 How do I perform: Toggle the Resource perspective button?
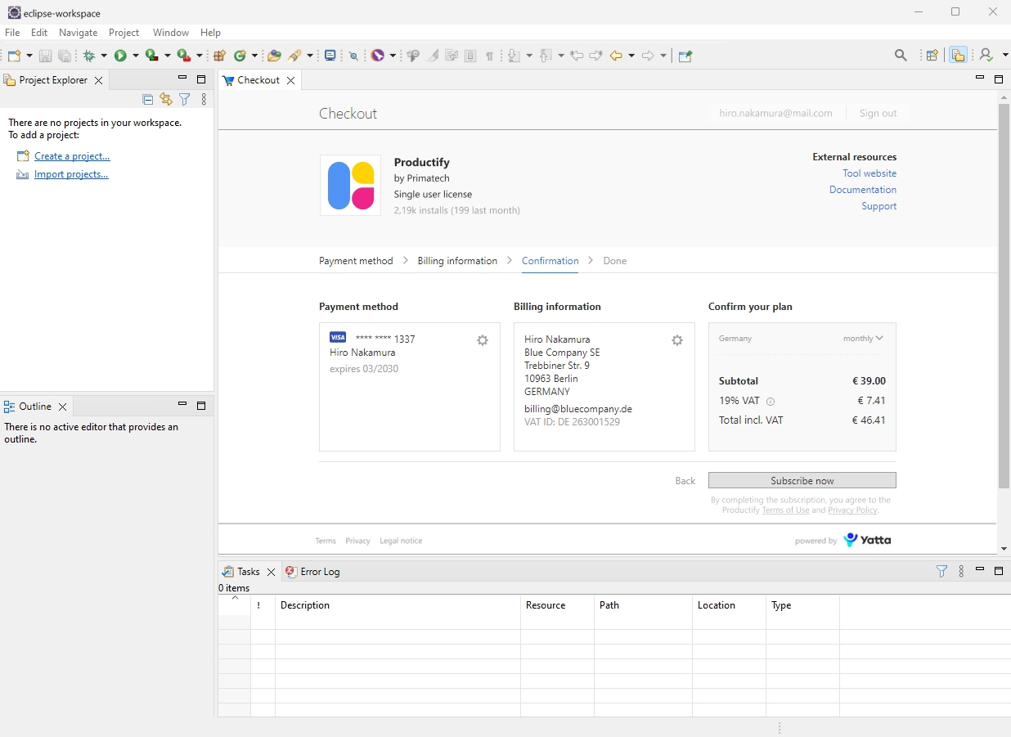[958, 56]
